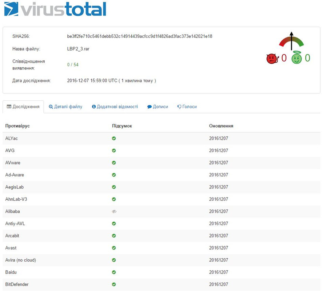The width and height of the screenshot is (322, 291).
Task: Click the SHA256: label
Action: coord(21,36)
